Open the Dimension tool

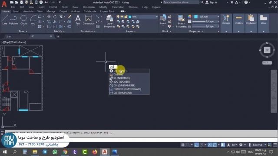tap(89, 20)
